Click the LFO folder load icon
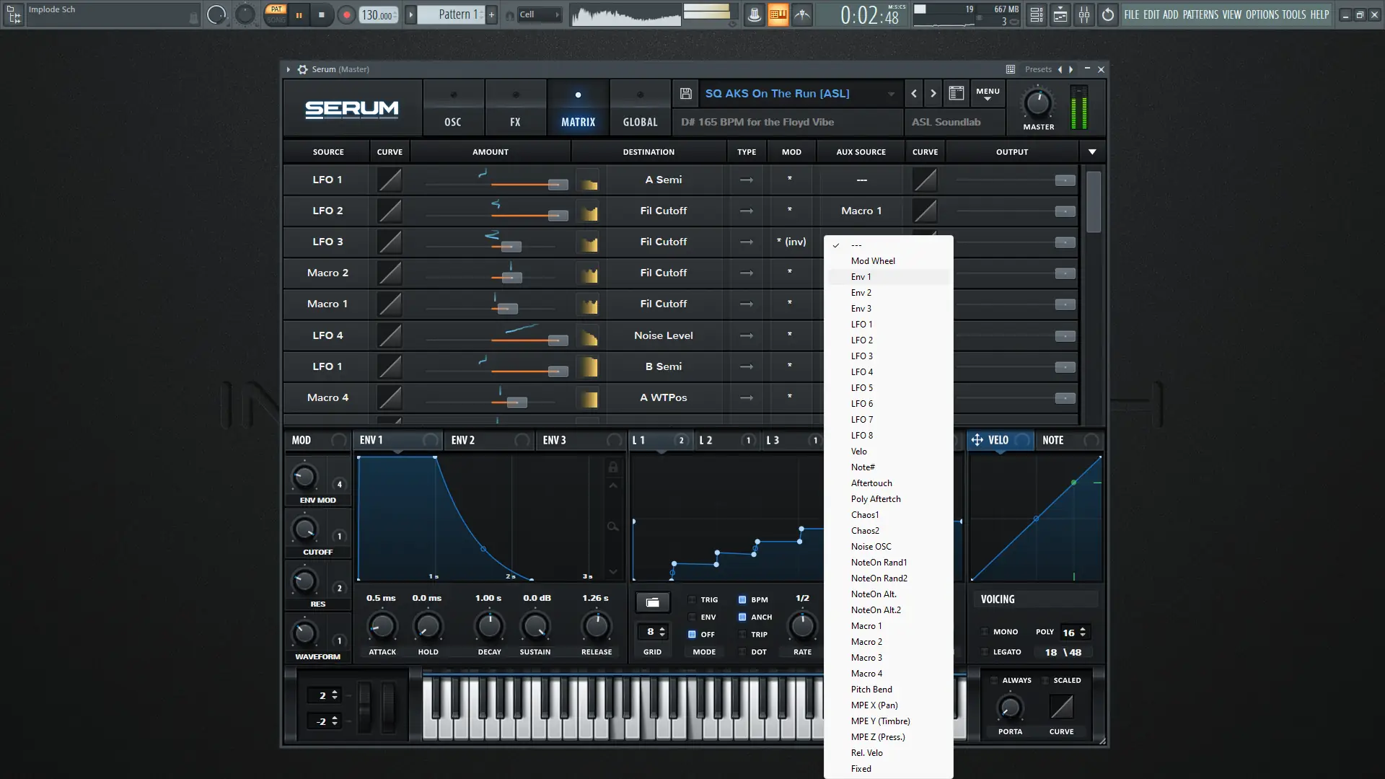 click(652, 602)
